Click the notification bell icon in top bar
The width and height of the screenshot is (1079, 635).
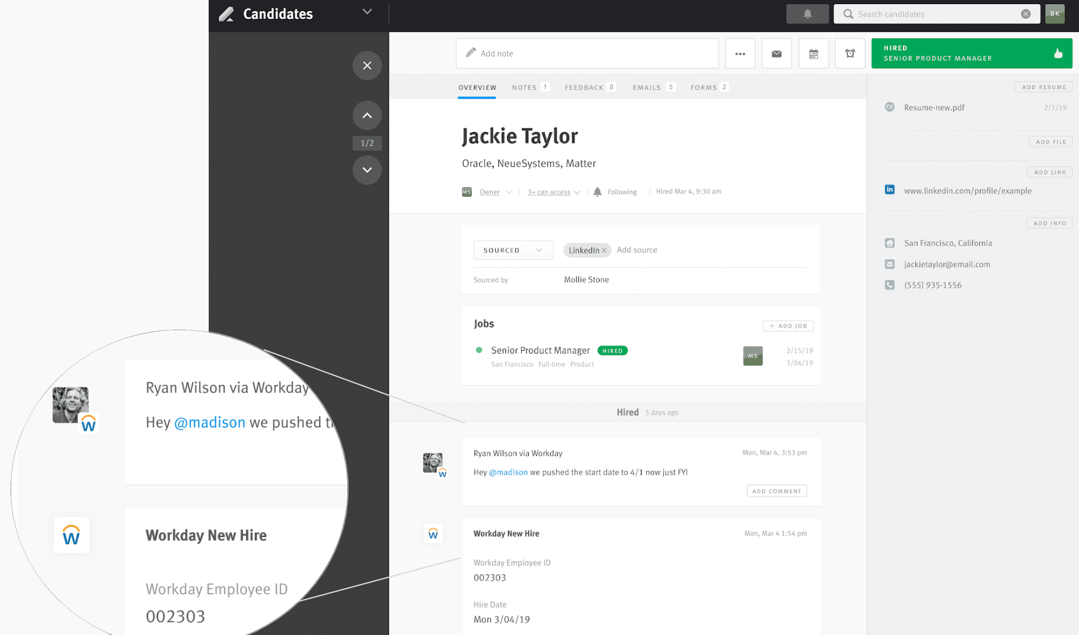pos(807,14)
